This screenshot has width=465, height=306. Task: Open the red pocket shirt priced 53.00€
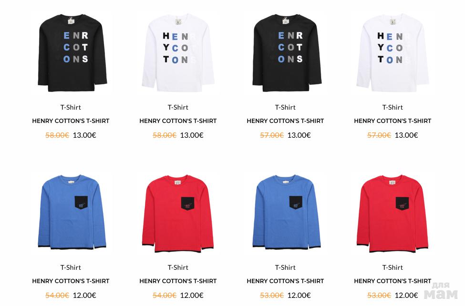coord(393,214)
